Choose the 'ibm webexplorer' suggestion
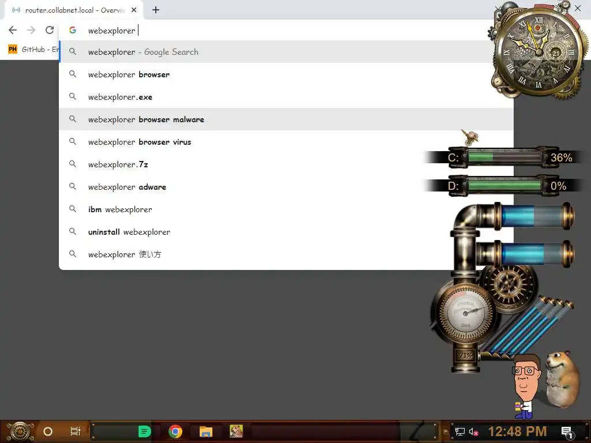 (x=286, y=209)
